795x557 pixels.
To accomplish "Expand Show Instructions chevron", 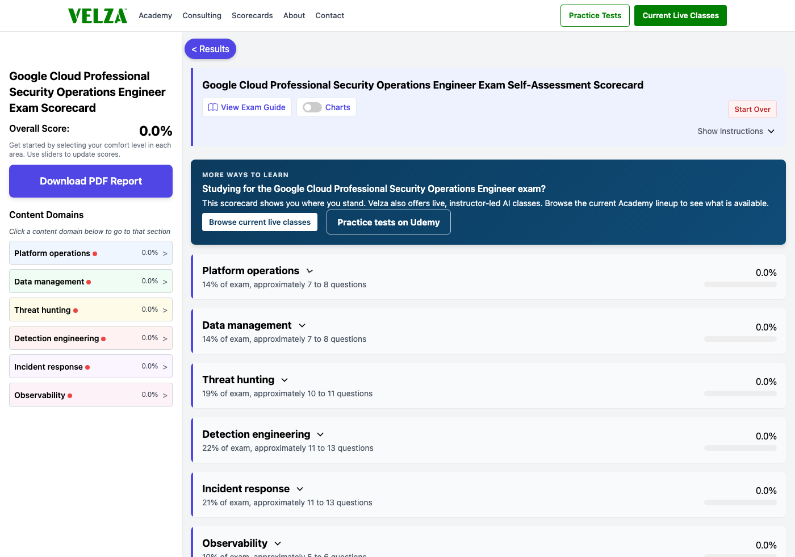I will click(x=771, y=131).
